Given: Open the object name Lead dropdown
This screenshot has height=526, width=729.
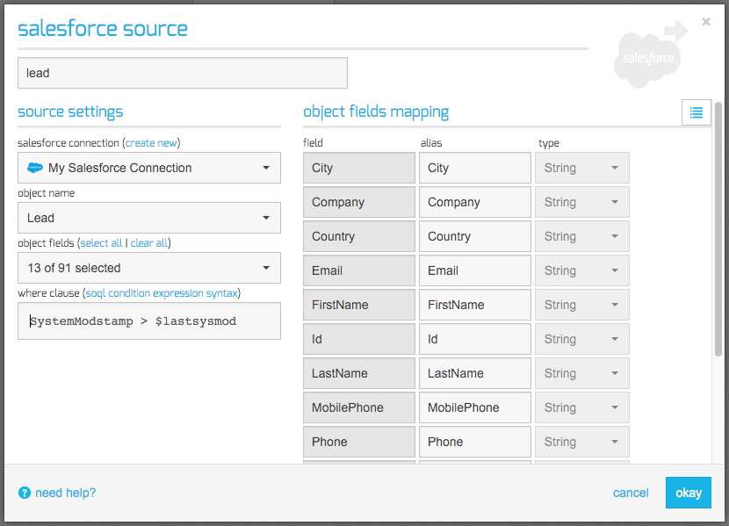Looking at the screenshot, I should coord(149,218).
